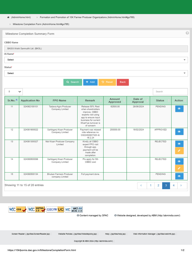Image resolution: width=192 pixels, height=256 pixels.
Task: Click 'Showing 11 to 15 of 20 entries' text
Action: (x=24, y=185)
